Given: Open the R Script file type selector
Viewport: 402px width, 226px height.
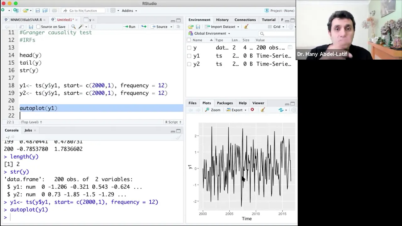Looking at the screenshot, I should [173, 122].
